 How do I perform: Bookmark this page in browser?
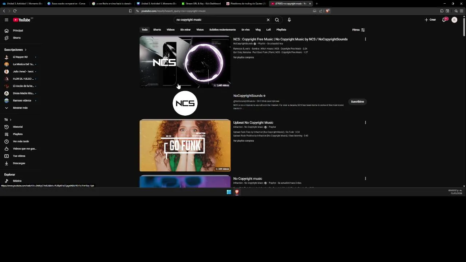tap(130, 11)
